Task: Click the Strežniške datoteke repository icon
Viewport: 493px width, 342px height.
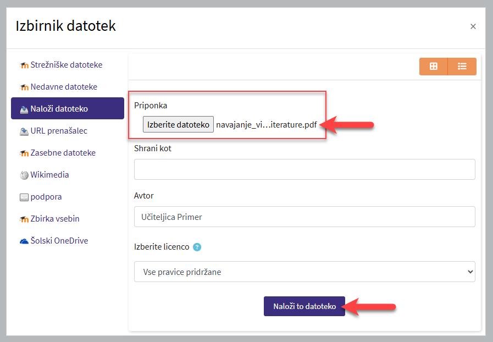Action: (24, 65)
